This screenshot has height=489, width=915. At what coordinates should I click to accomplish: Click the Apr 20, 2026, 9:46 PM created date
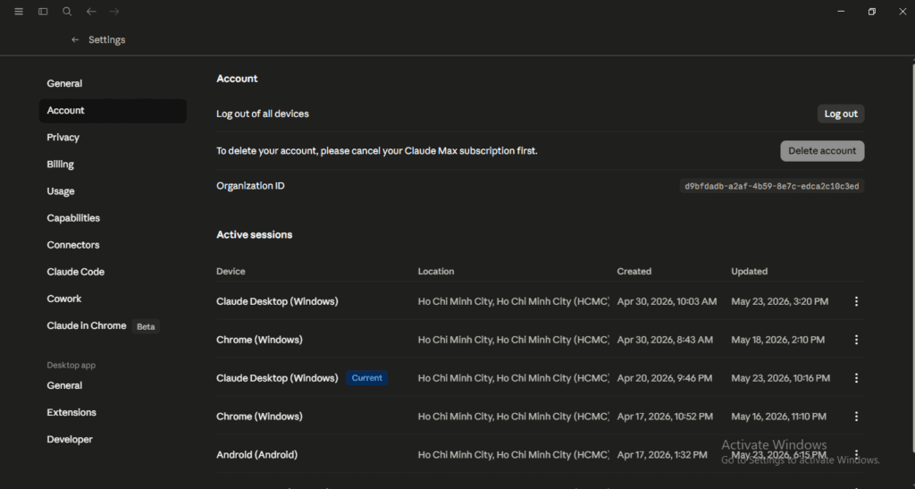tap(665, 378)
